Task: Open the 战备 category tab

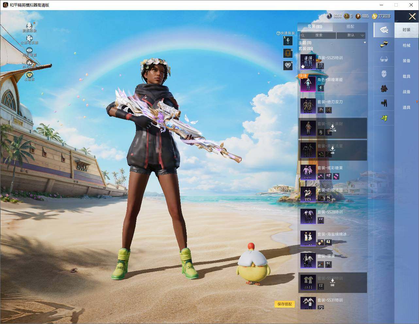Action: click(407, 92)
